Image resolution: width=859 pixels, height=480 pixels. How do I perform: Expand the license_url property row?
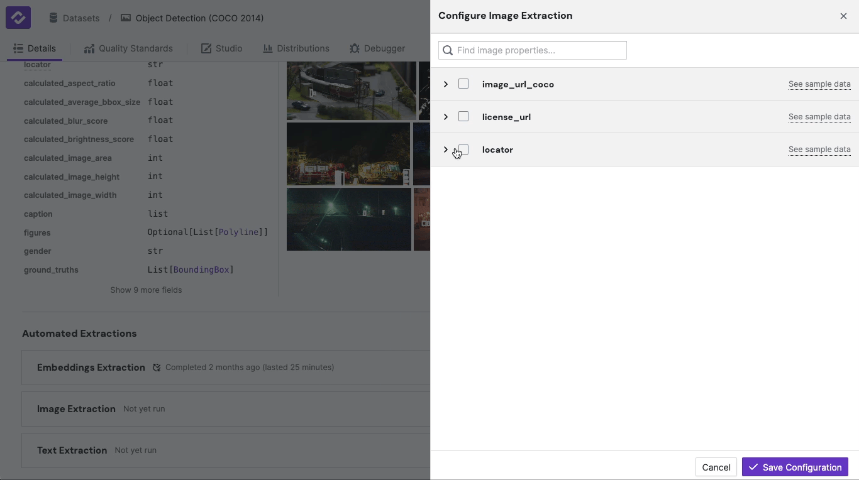pyautogui.click(x=446, y=116)
